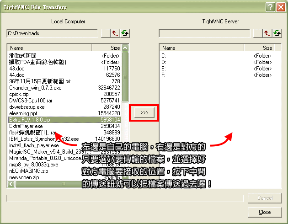
Task: Click the >>> transfer button
Action: pos(144,112)
